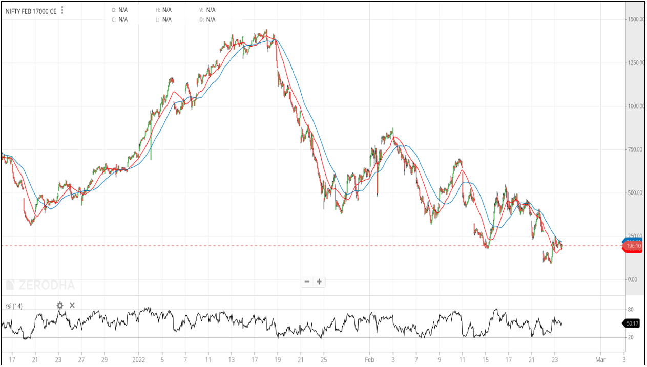Viewport: 647px width, 367px height.
Task: Open RSI indicator settings gear
Action: coord(60,306)
